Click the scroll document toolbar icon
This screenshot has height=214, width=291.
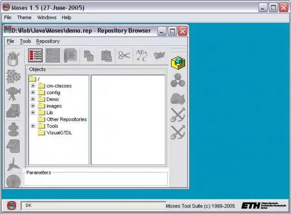[x=70, y=56]
